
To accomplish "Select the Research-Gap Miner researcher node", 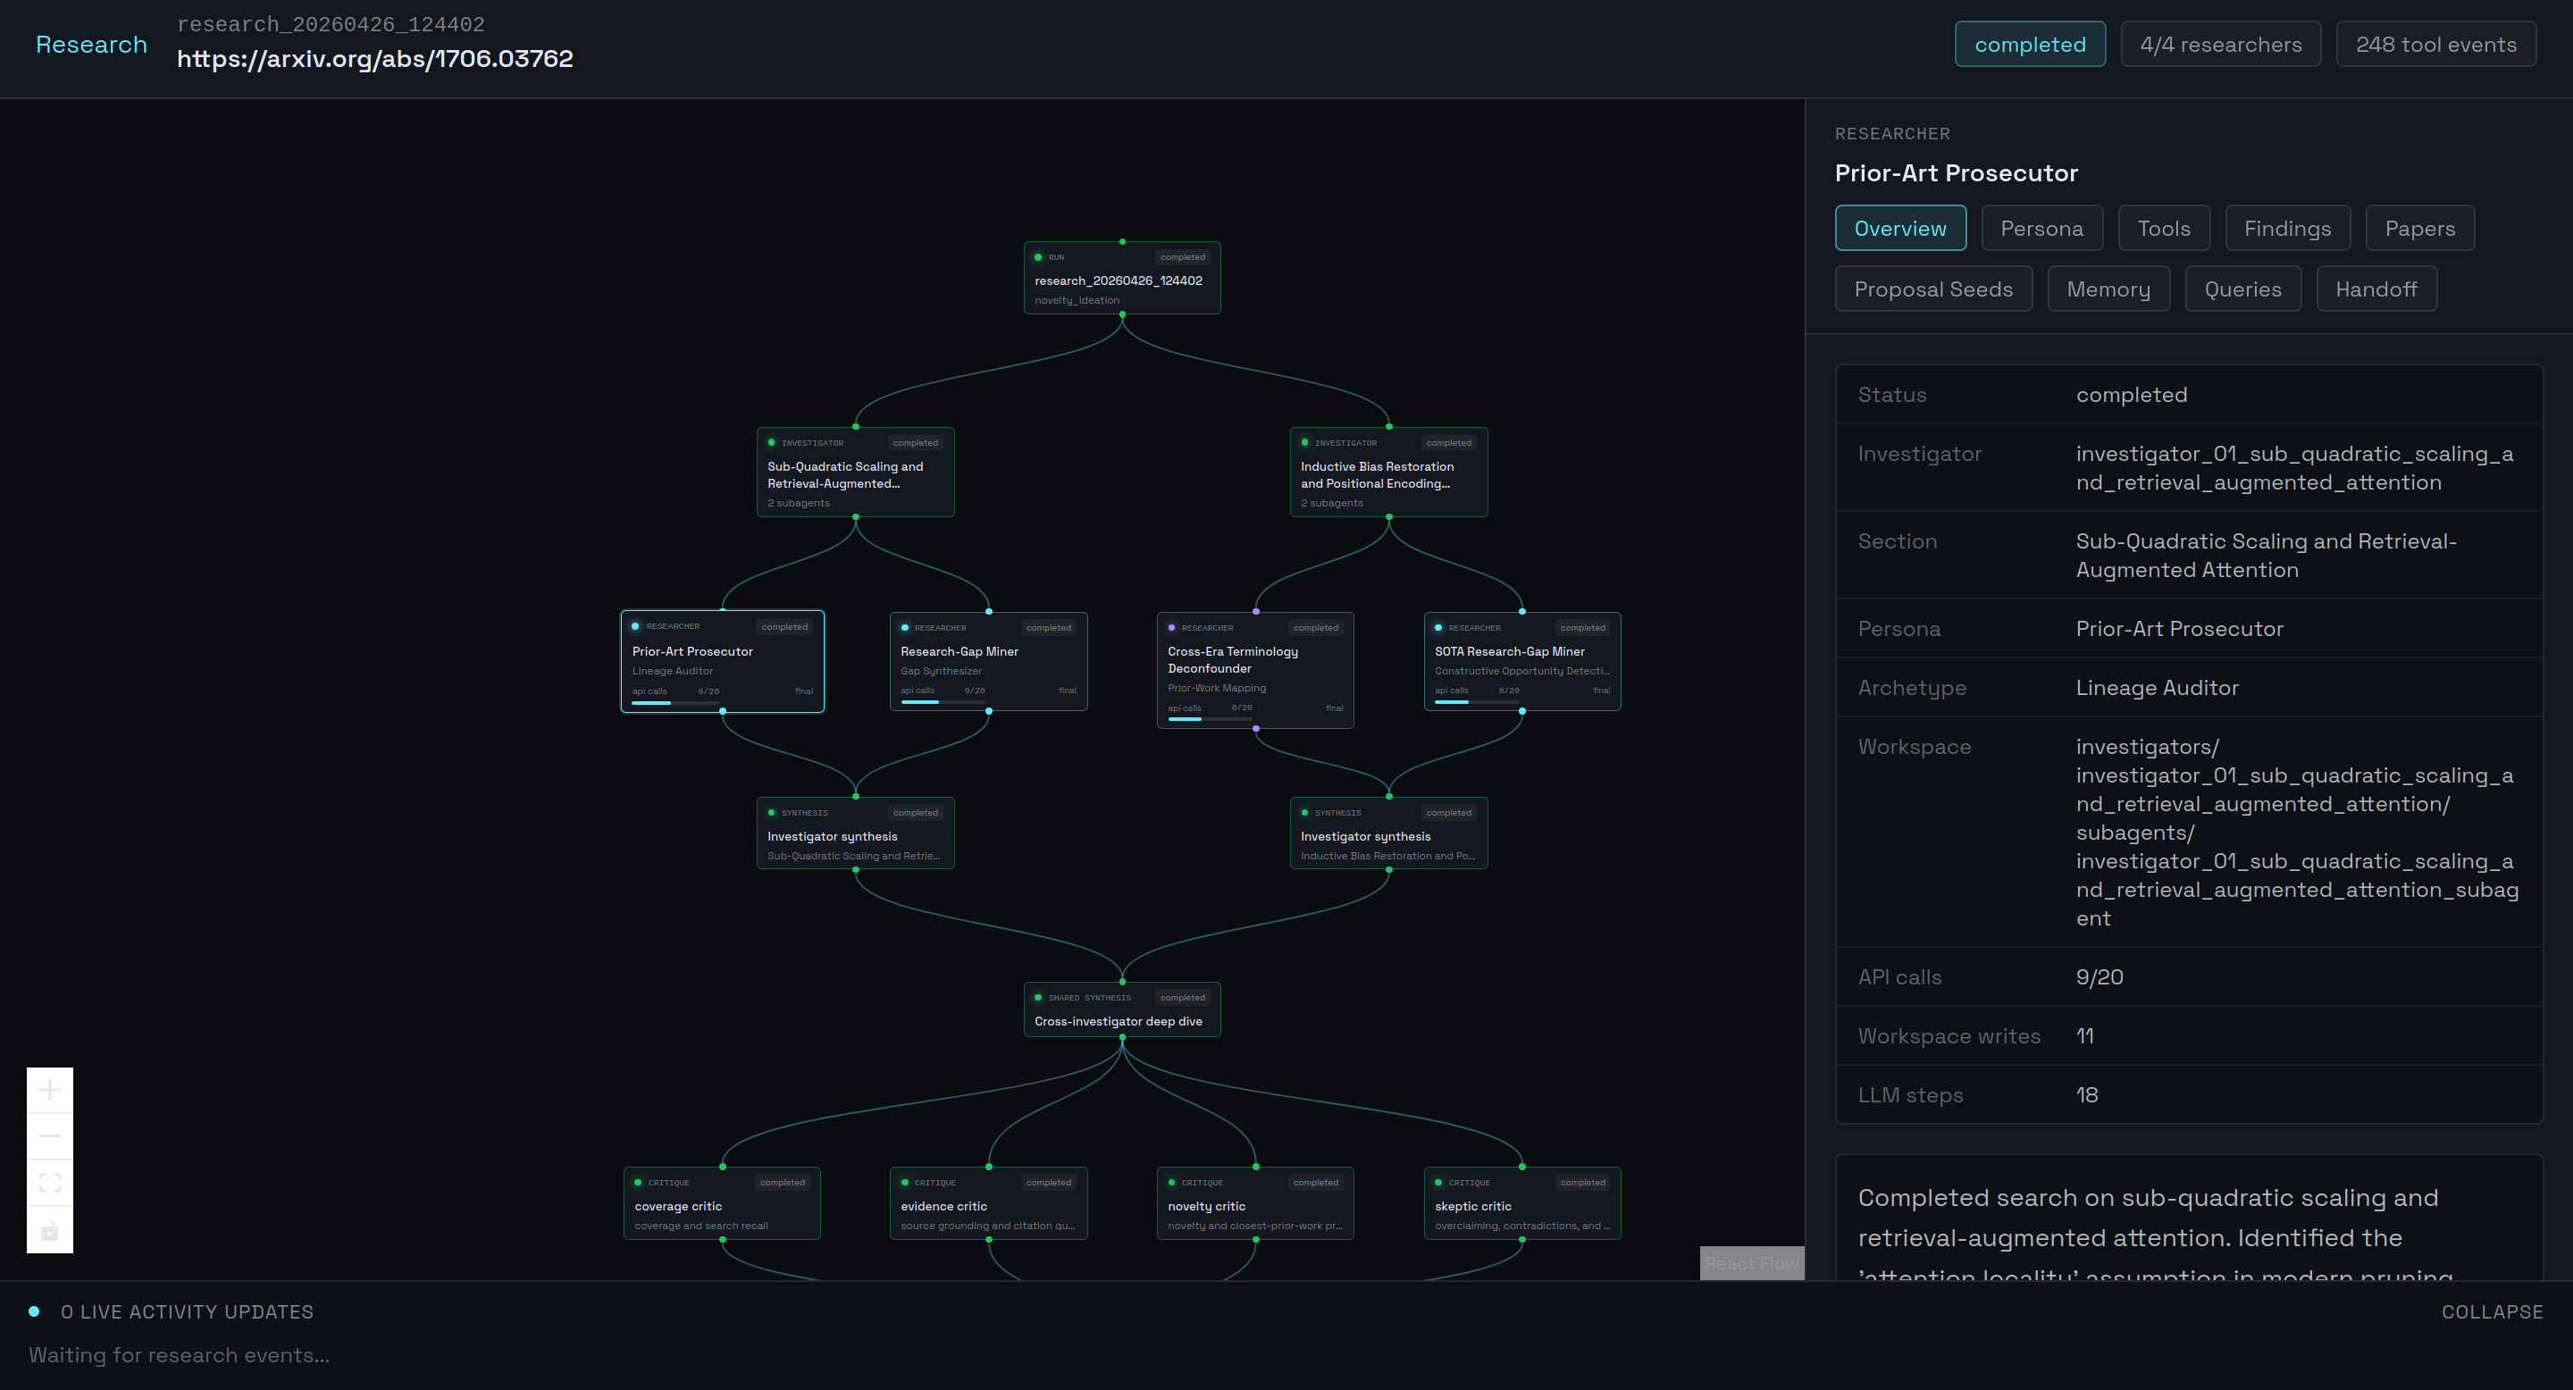I will coord(988,660).
